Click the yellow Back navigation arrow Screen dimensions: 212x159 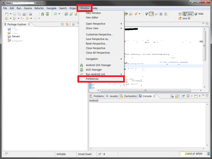[27, 18]
